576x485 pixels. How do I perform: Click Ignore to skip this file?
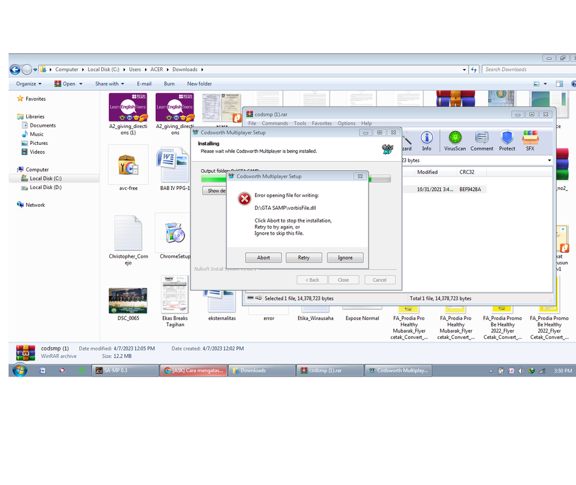[x=345, y=258]
